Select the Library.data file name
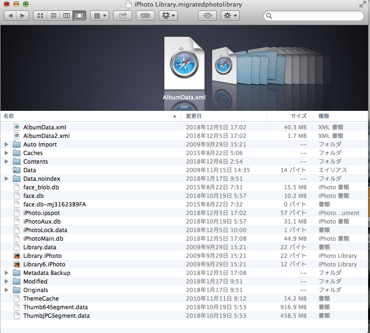370x333 pixels. [40, 247]
